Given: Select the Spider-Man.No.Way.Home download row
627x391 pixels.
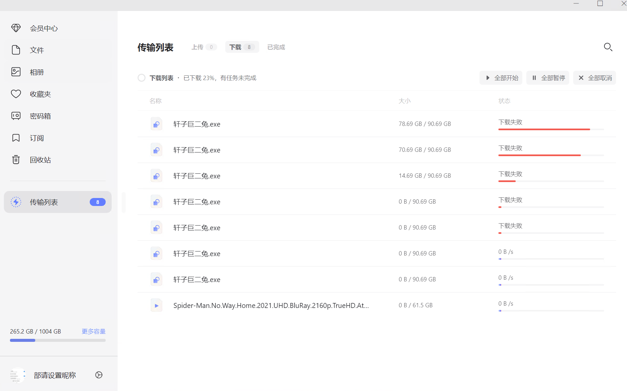Looking at the screenshot, I should click(271, 306).
